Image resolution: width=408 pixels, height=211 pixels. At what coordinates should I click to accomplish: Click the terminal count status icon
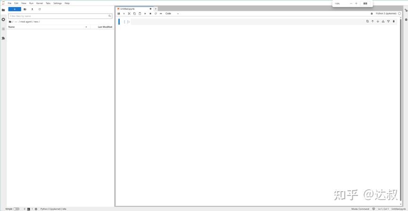point(28,209)
